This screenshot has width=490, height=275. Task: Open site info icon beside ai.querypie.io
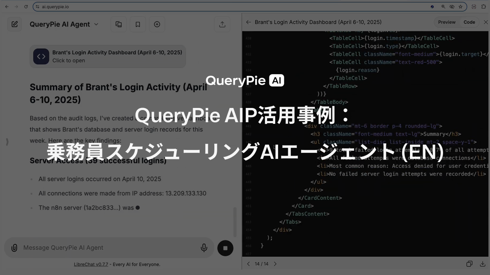coord(37,7)
